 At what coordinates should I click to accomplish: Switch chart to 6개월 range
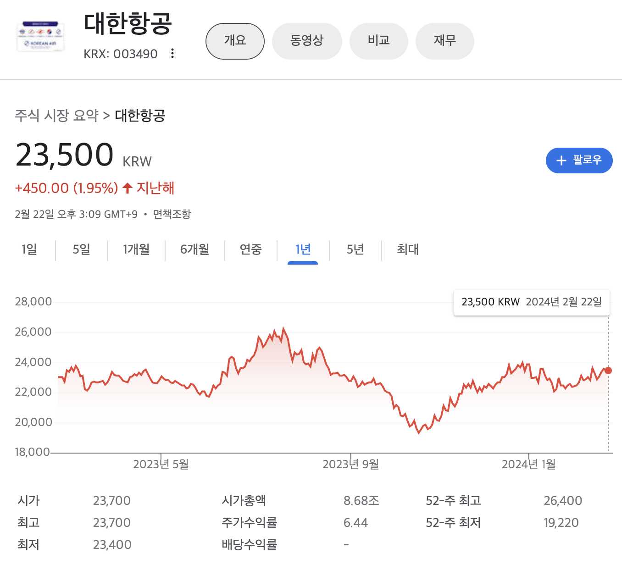coord(194,249)
